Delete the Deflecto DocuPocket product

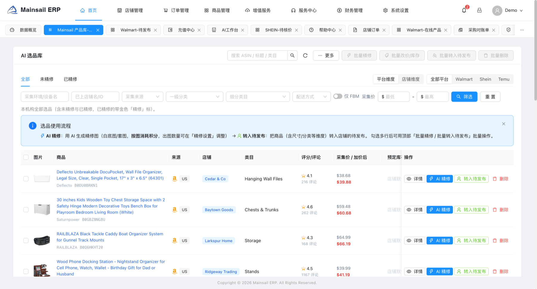click(501, 179)
